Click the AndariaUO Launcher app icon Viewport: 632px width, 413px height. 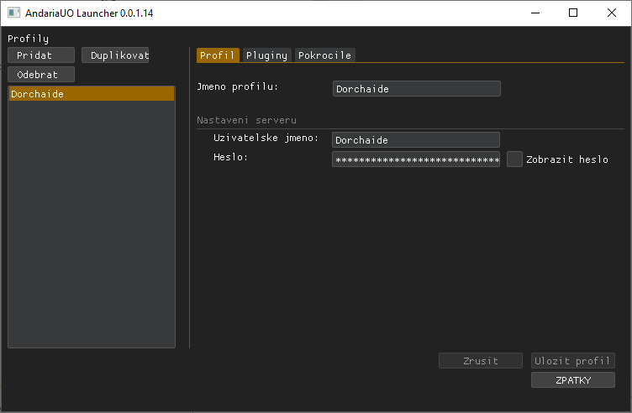13,13
